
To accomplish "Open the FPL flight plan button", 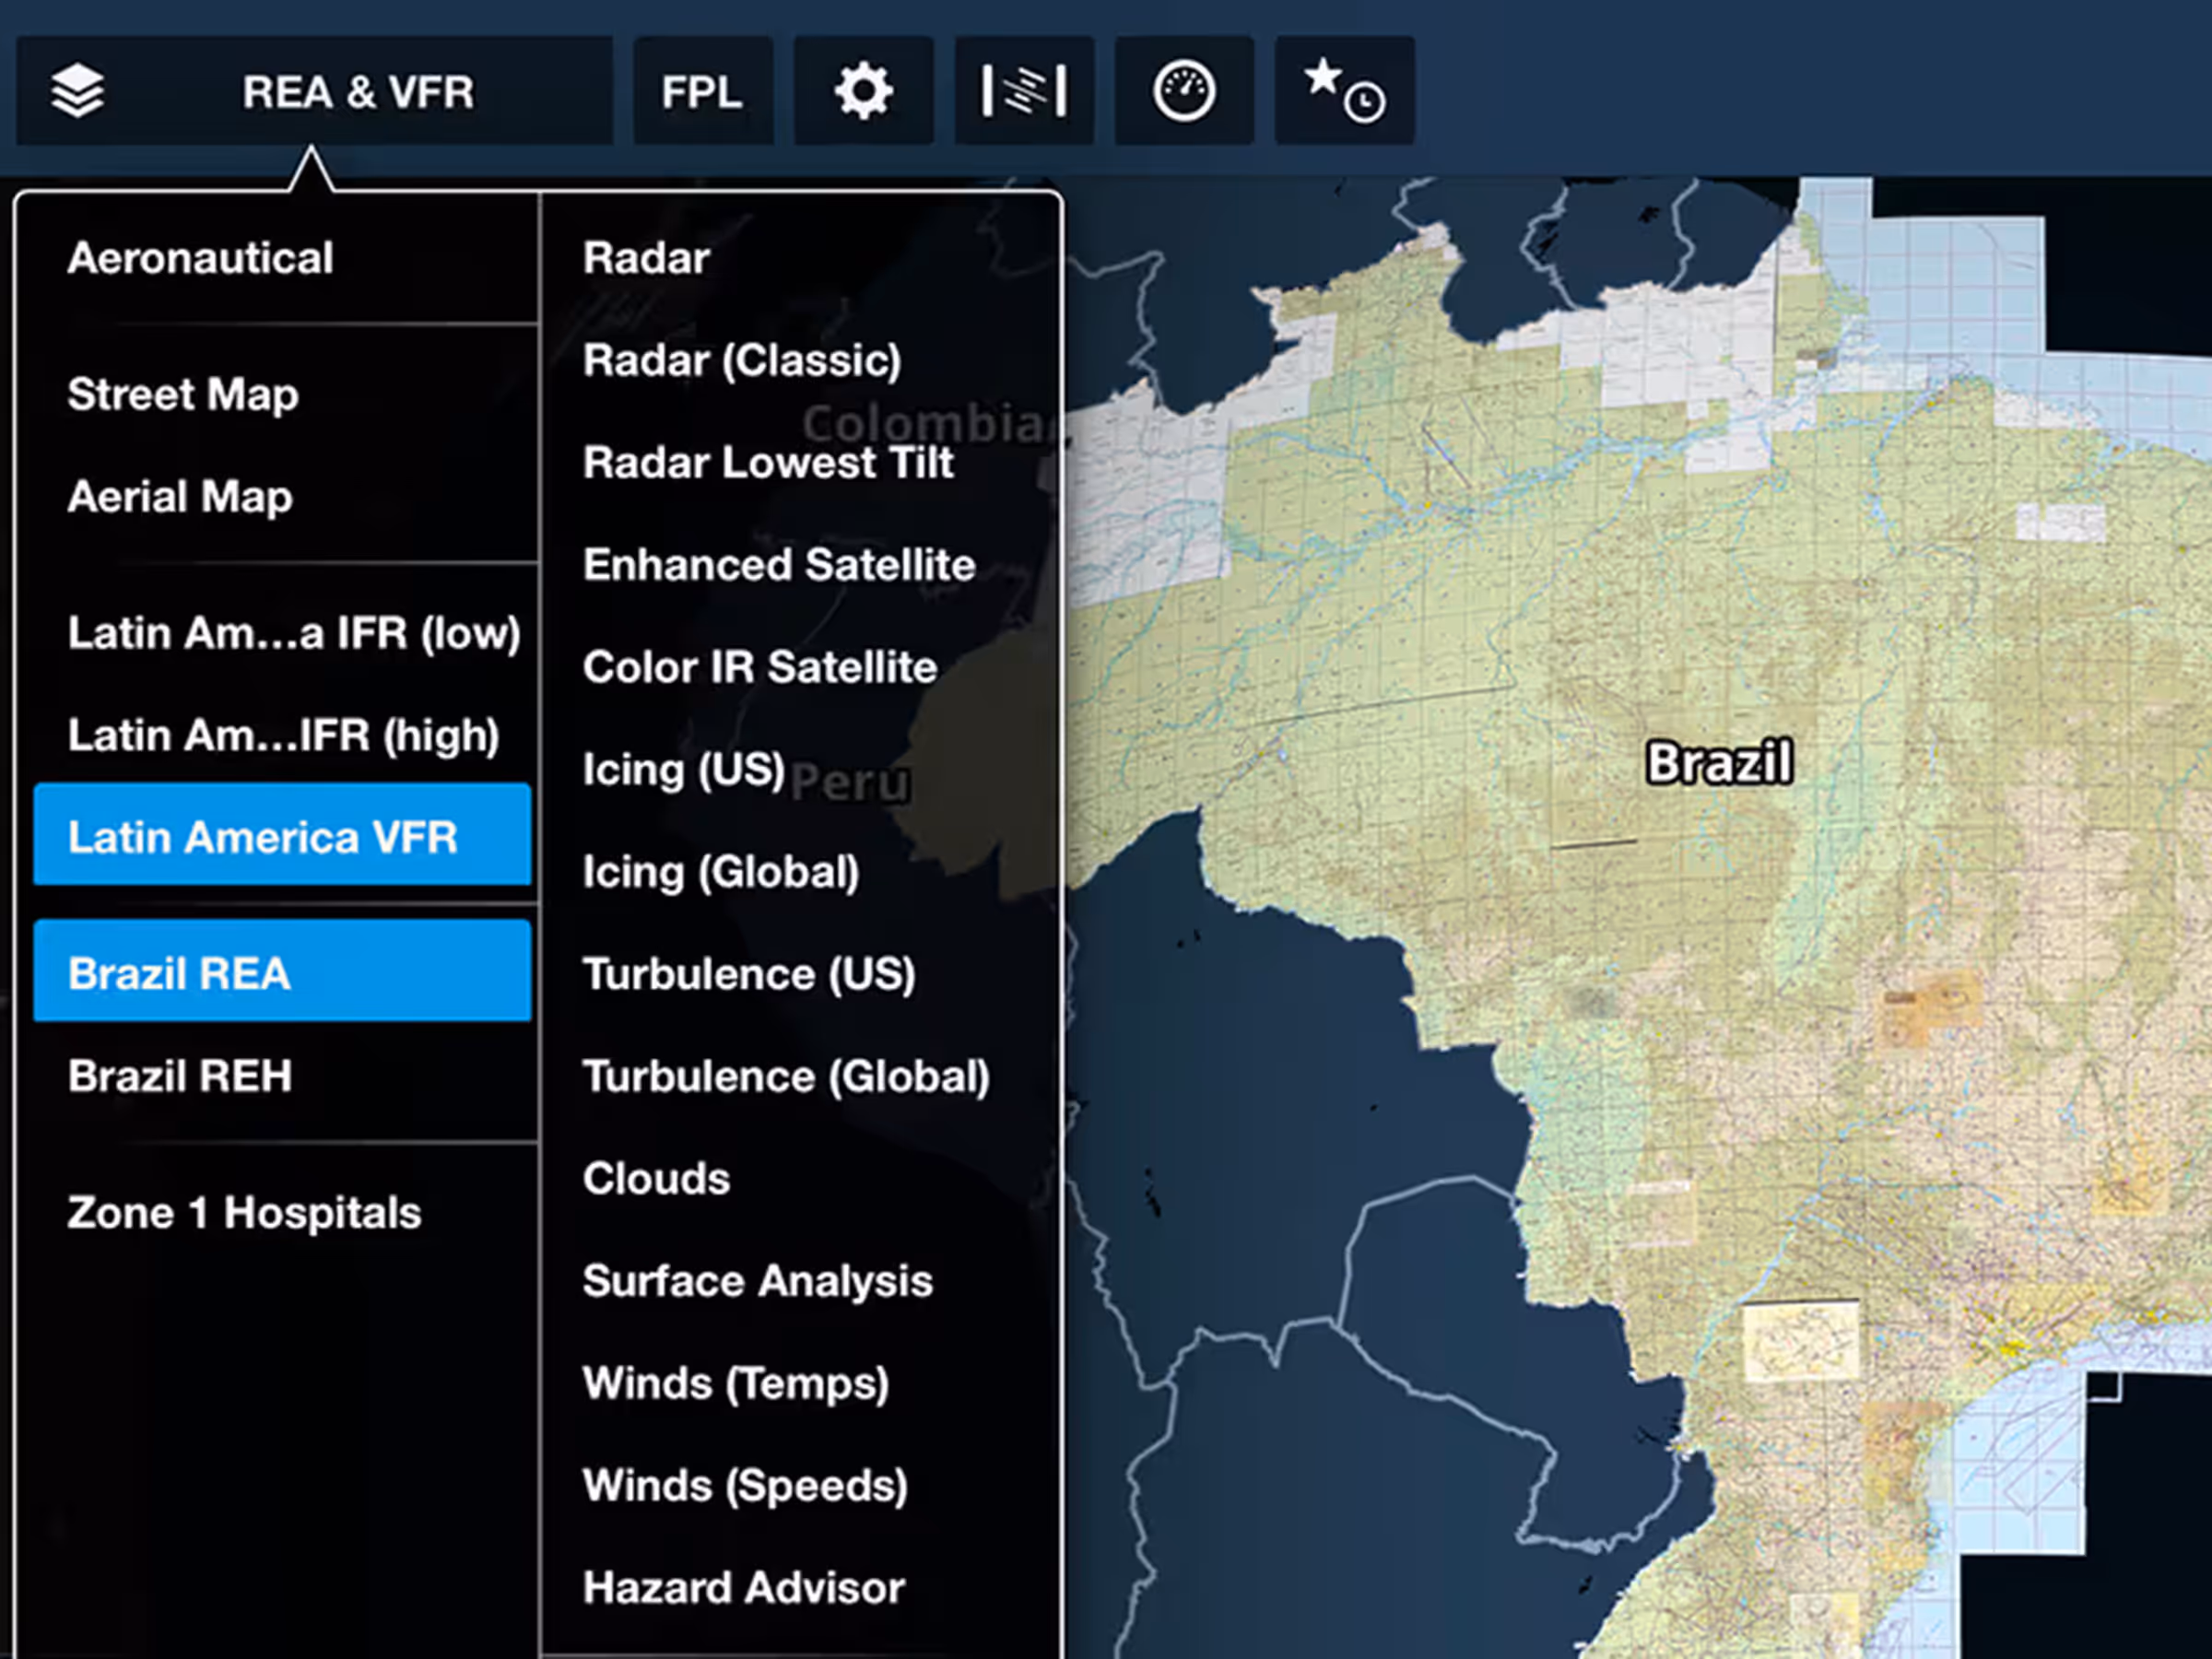I will pos(702,91).
